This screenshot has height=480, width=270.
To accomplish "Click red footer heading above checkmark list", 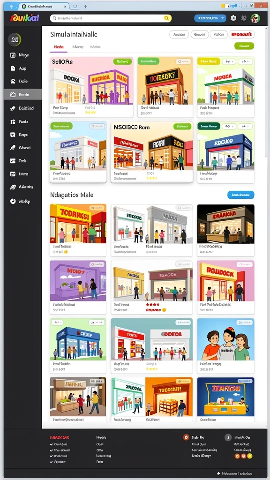I will click(x=60, y=438).
